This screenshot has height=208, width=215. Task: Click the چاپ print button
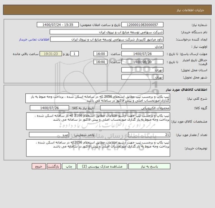pos(69,166)
